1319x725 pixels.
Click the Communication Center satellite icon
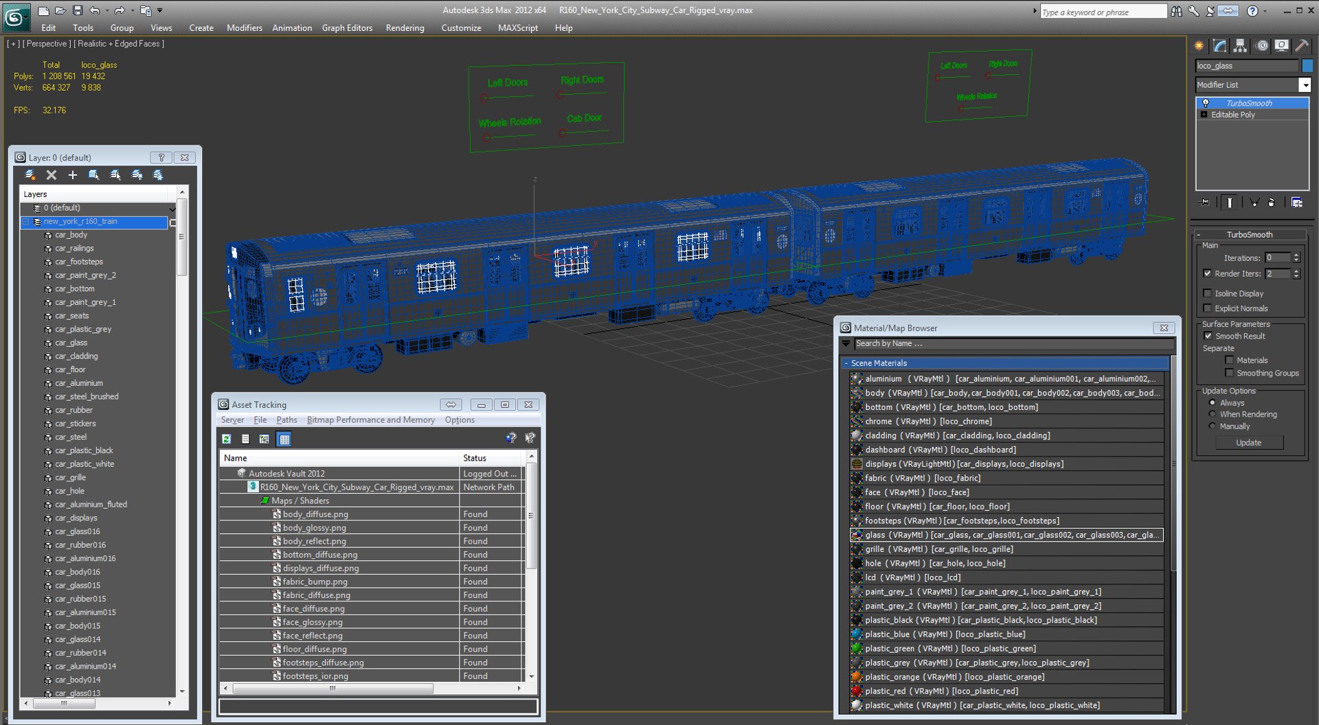tap(1210, 11)
